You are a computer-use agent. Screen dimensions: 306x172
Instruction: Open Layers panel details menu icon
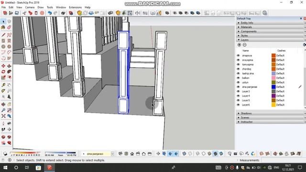pos(304,45)
